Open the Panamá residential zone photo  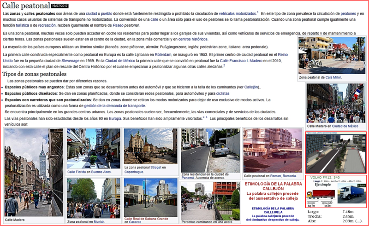pyautogui.click(x=210, y=151)
